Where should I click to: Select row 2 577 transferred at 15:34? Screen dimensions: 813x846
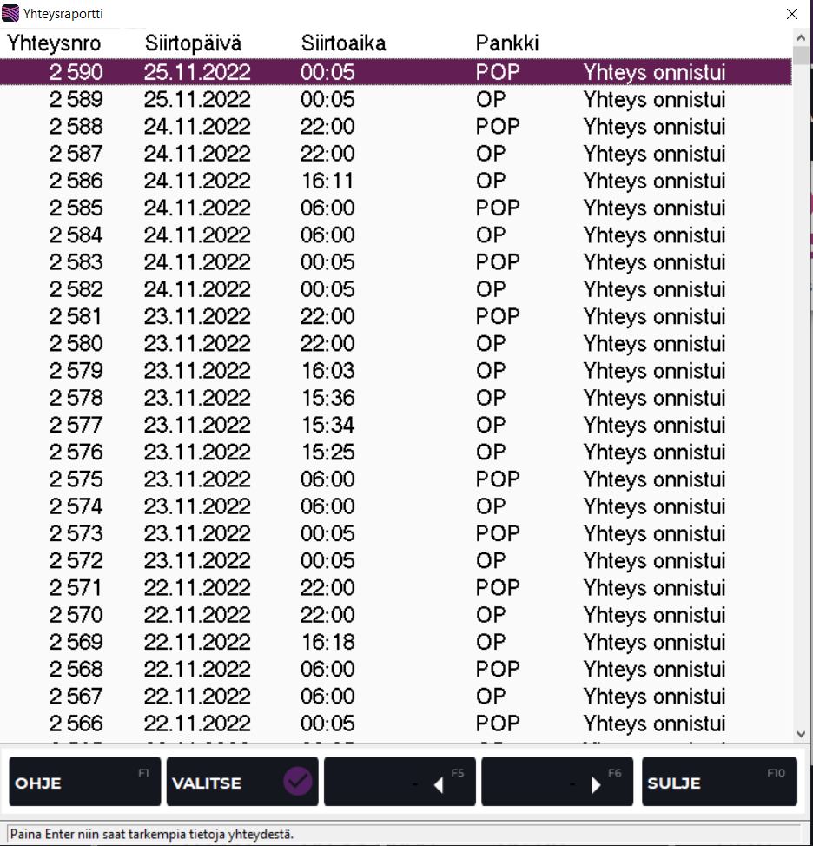(395, 426)
